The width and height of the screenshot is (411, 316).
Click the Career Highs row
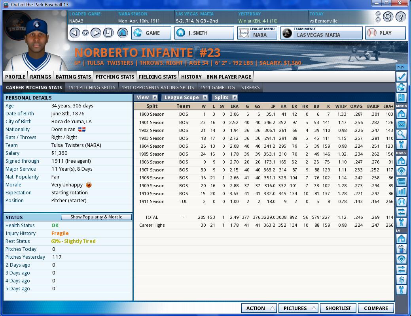tap(264, 225)
